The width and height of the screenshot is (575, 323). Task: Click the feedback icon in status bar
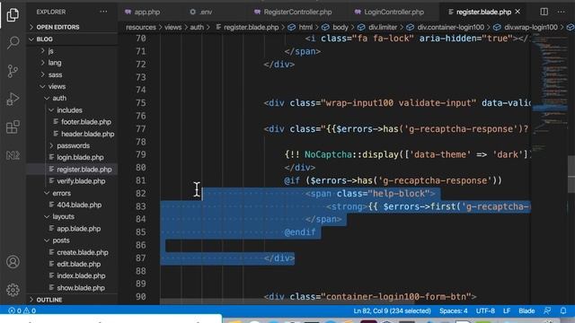pos(547,310)
